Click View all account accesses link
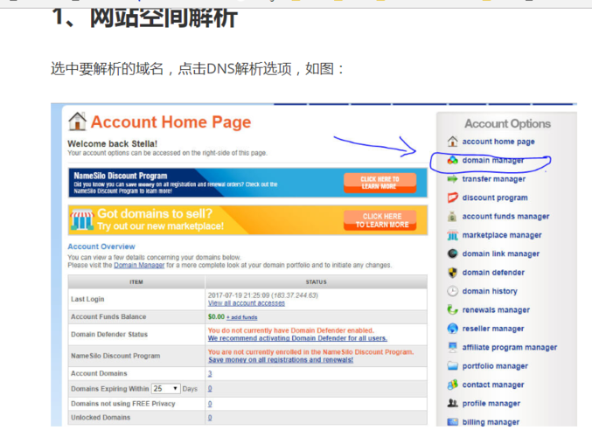Screen dimensions: 592x437 pos(247,303)
